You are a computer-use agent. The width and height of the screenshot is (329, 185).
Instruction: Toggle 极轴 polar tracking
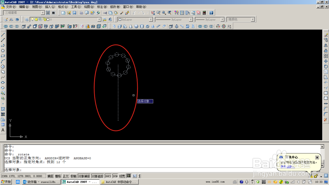pyautogui.click(x=73, y=176)
